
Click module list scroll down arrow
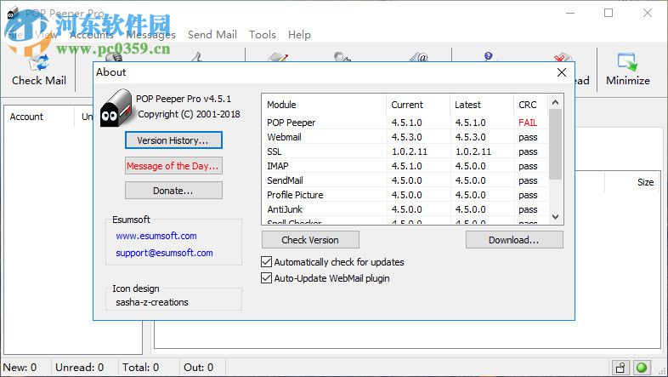click(x=555, y=217)
